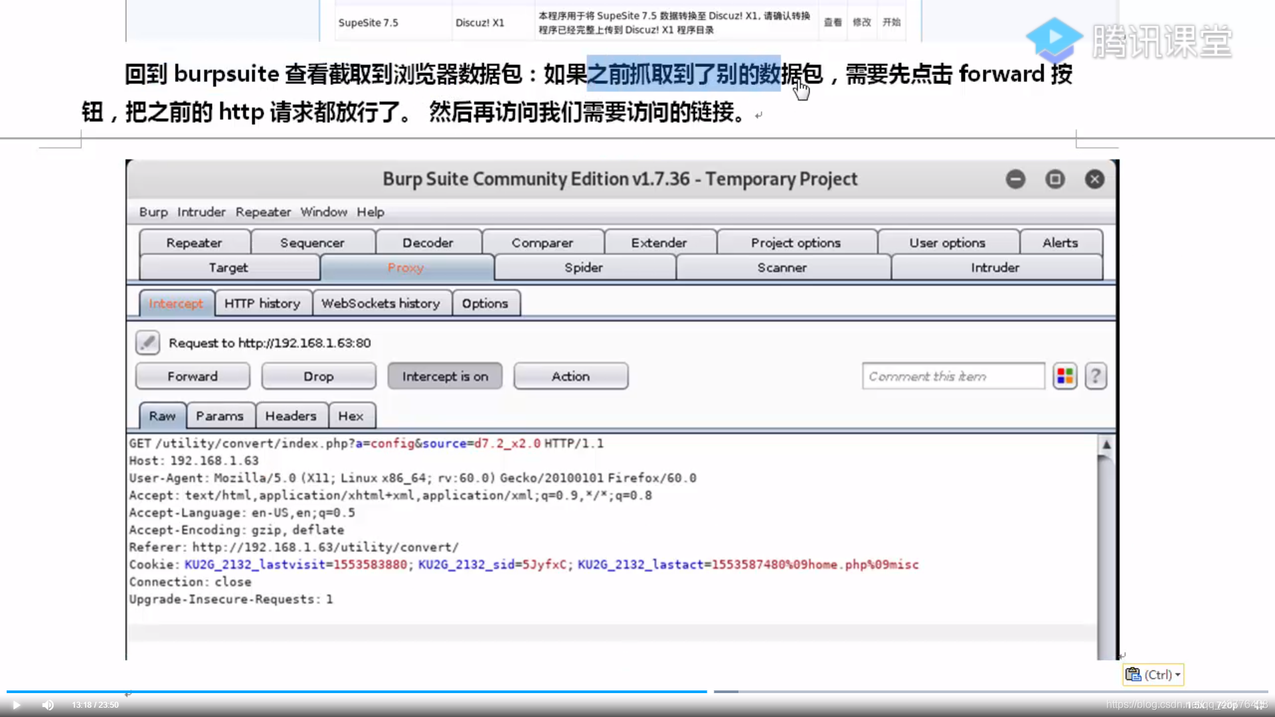Click the colorful grid icon for options
This screenshot has height=717, width=1275.
click(1065, 376)
